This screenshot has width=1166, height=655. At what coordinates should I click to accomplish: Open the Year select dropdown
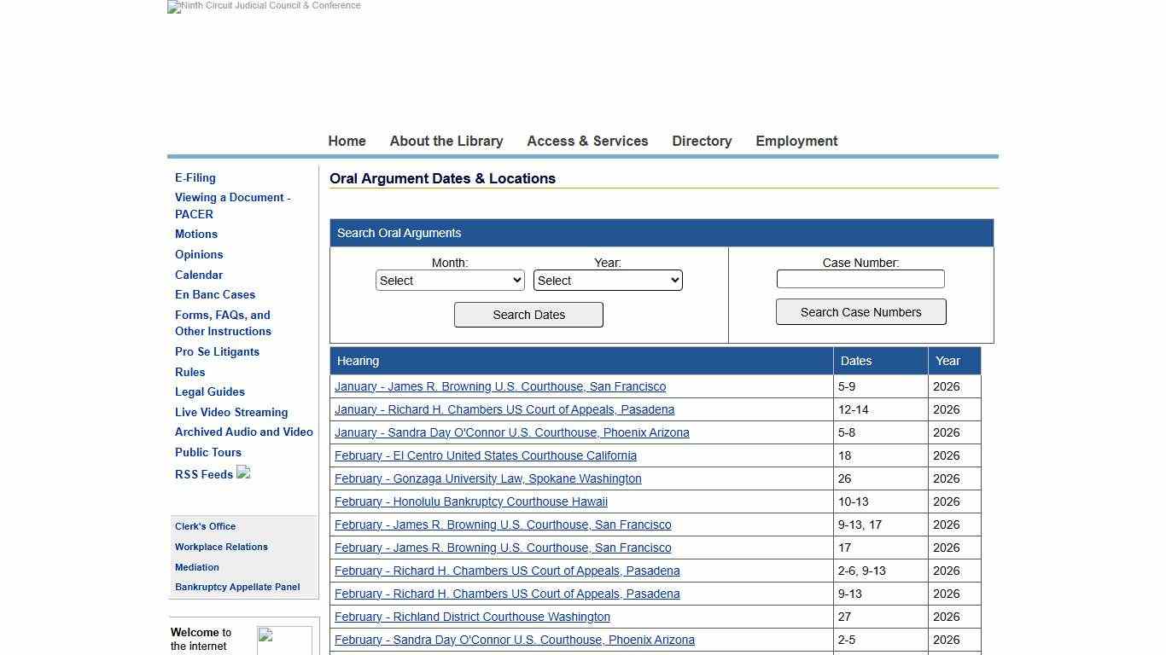point(608,280)
